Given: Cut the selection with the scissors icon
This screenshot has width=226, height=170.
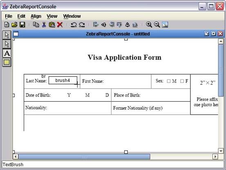Looking at the screenshot, I should (x=44, y=25).
